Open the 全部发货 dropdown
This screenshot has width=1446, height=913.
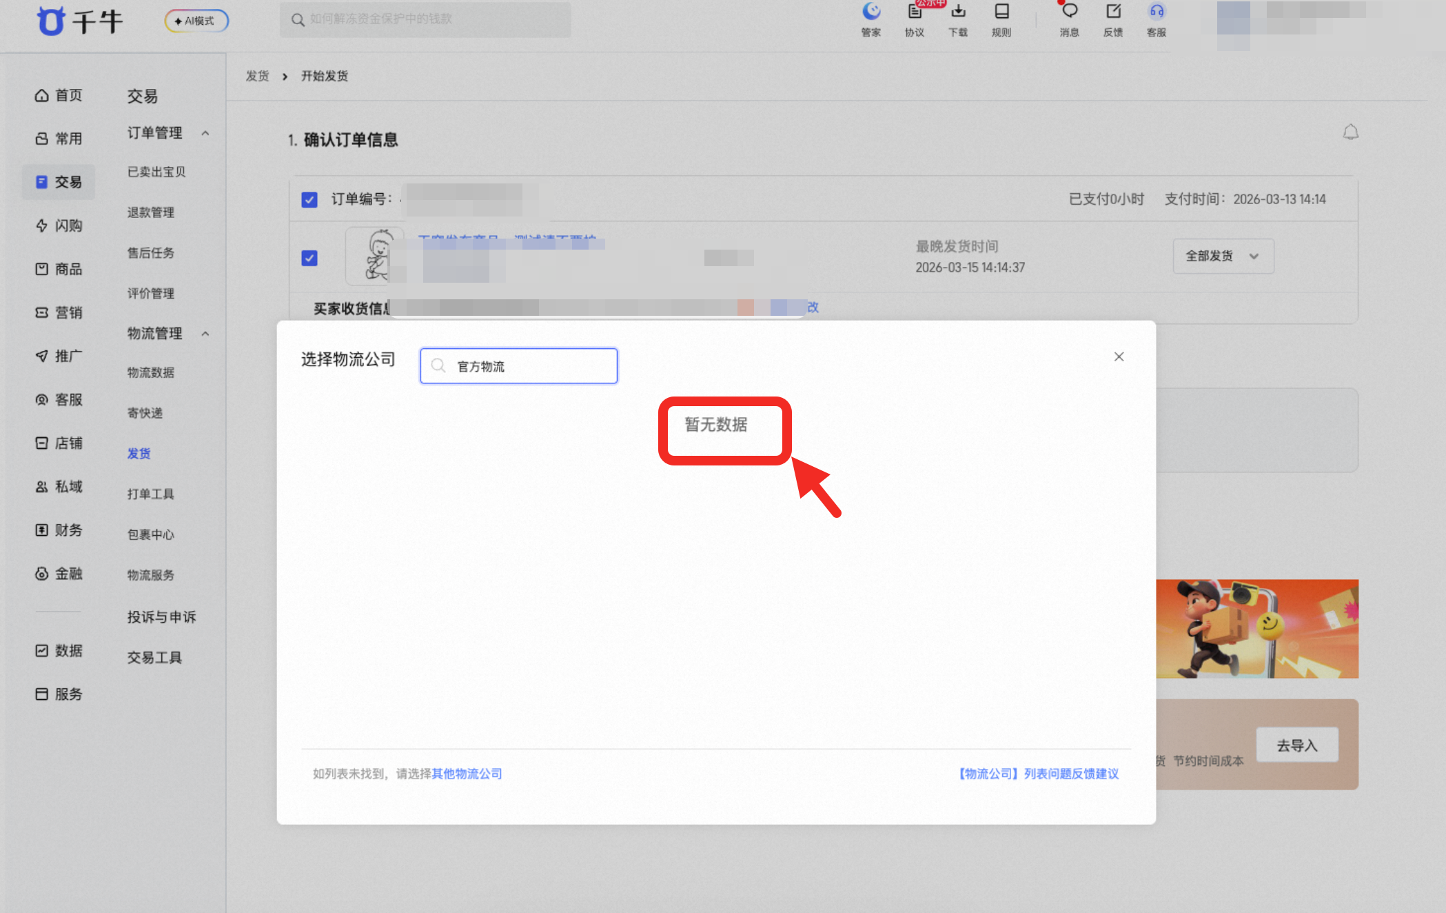pos(1223,256)
